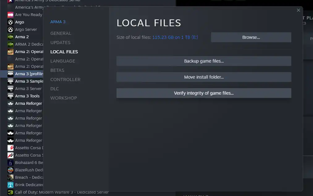Click the Arma 3 [profiling] icon
The width and height of the screenshot is (313, 196).
11,74
